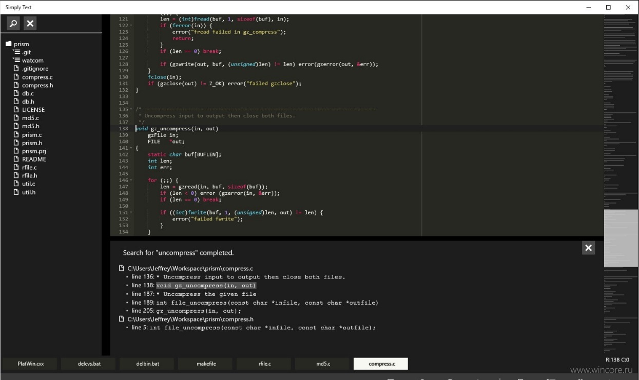This screenshot has height=380, width=639.
Task: Go to search result line 136
Action: [238, 277]
